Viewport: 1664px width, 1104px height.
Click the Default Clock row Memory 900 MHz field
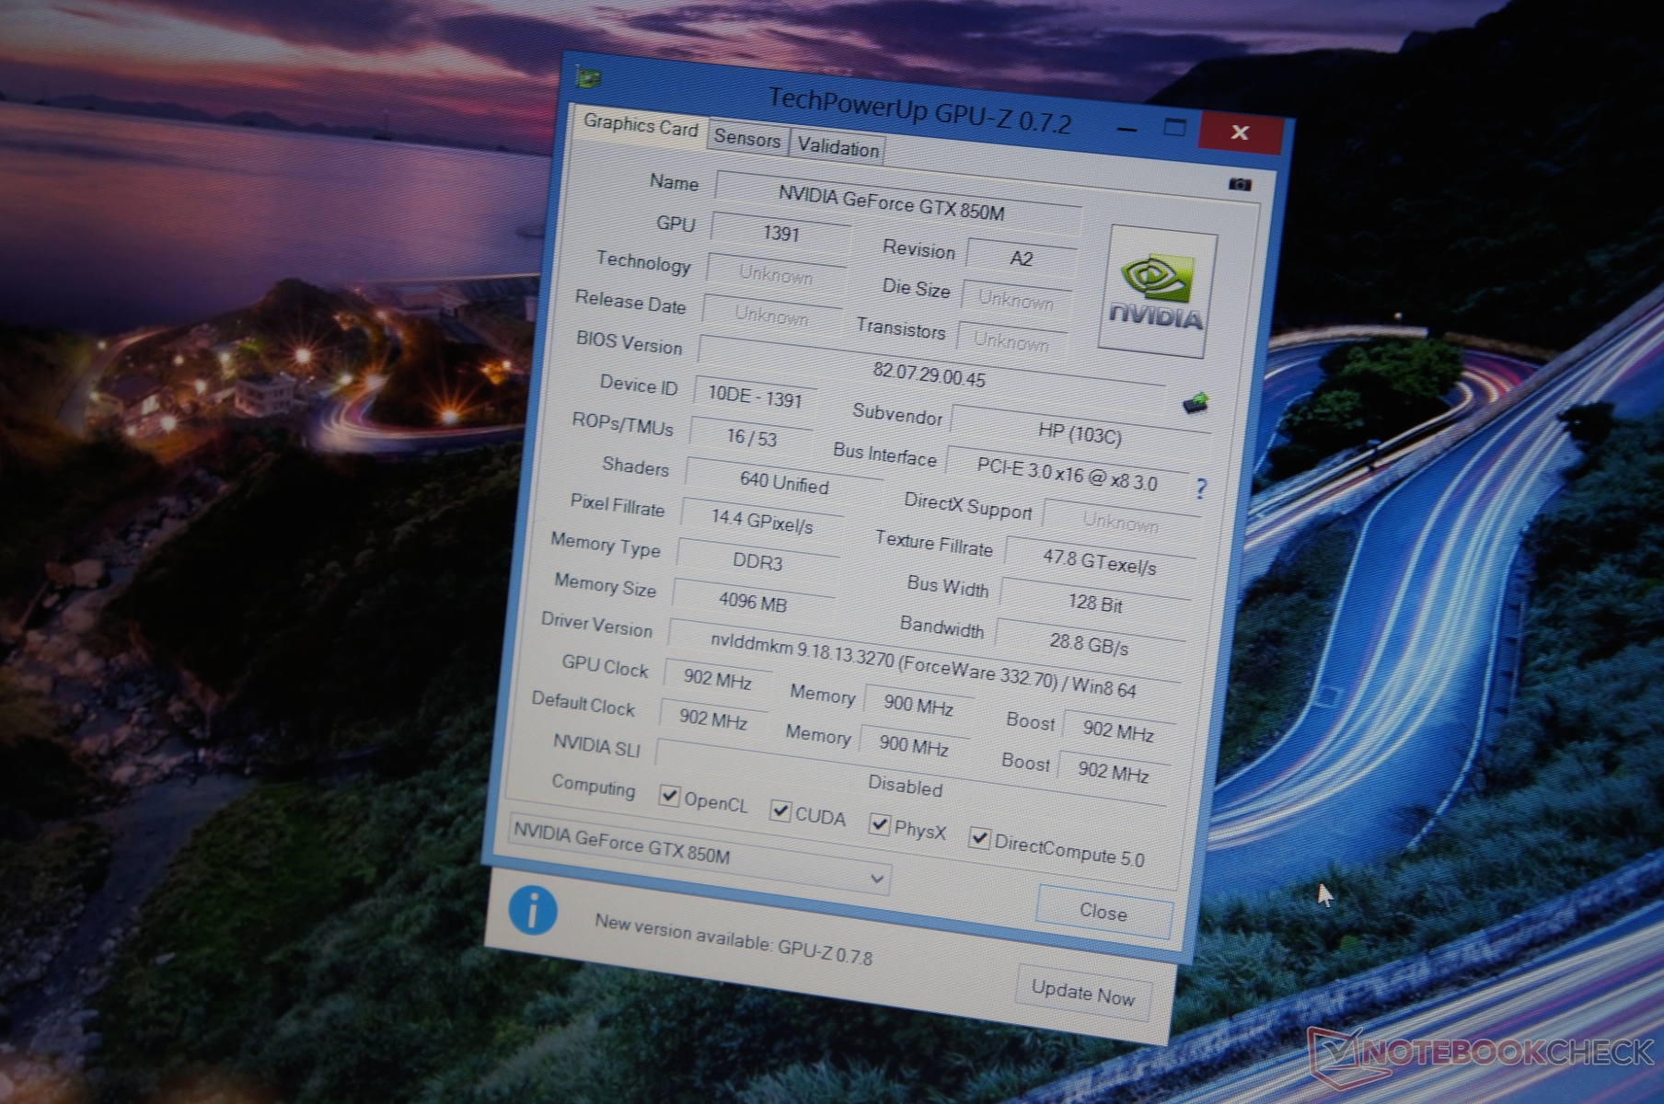point(913,744)
